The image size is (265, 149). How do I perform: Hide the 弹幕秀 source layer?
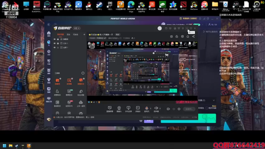point(55,39)
